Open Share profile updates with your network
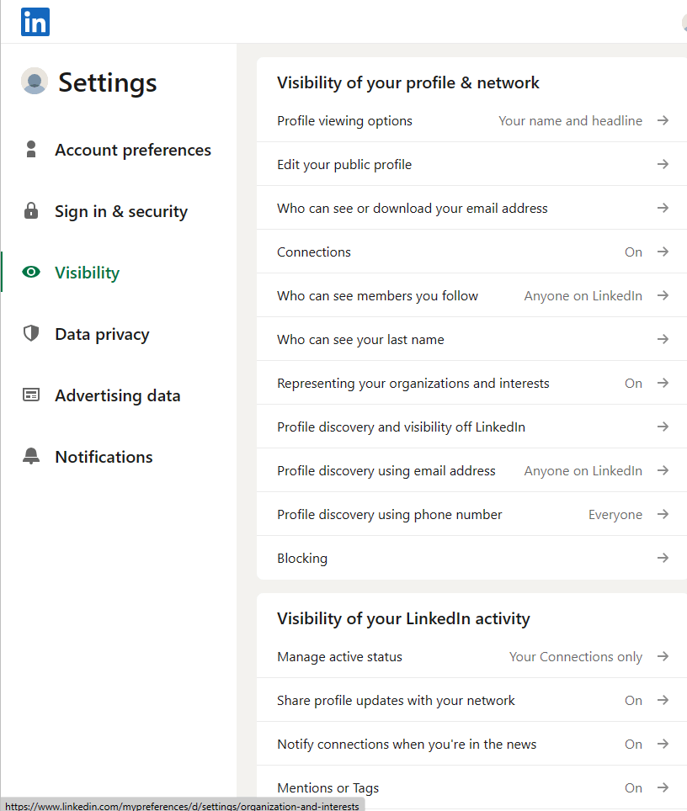Screen dimensions: 687x811 pos(471,700)
